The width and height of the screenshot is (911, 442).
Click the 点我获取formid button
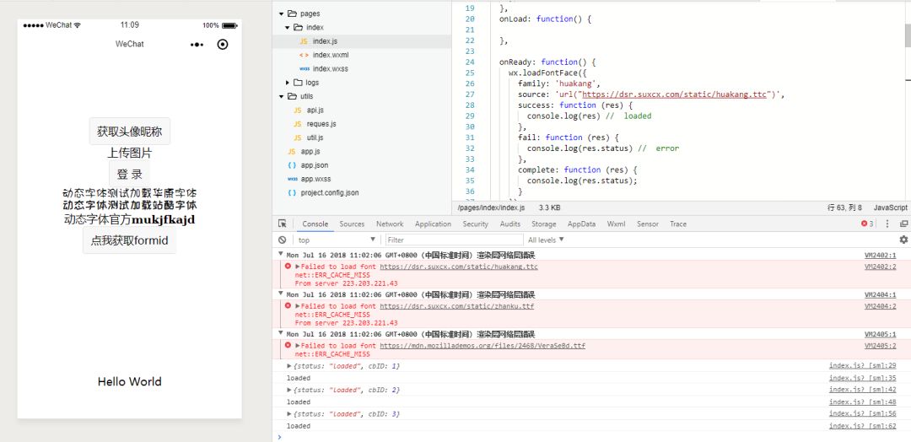pos(130,240)
